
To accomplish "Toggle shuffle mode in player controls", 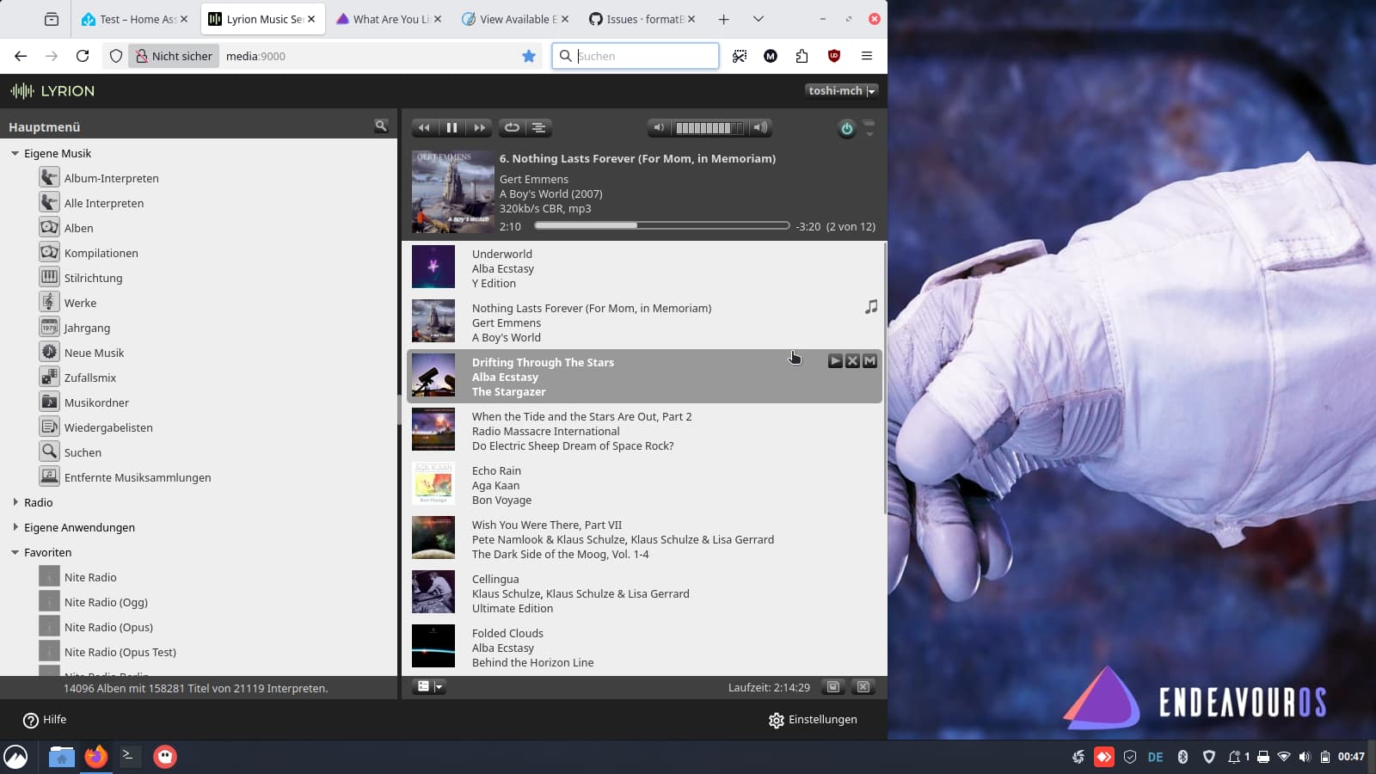I will coord(539,127).
